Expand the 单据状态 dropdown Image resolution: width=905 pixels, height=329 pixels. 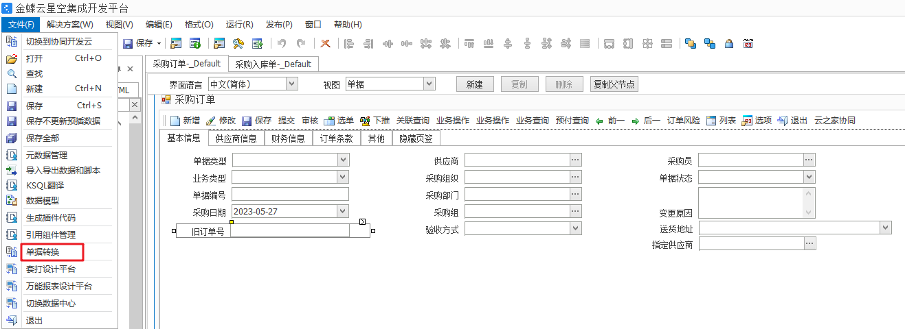pyautogui.click(x=809, y=177)
